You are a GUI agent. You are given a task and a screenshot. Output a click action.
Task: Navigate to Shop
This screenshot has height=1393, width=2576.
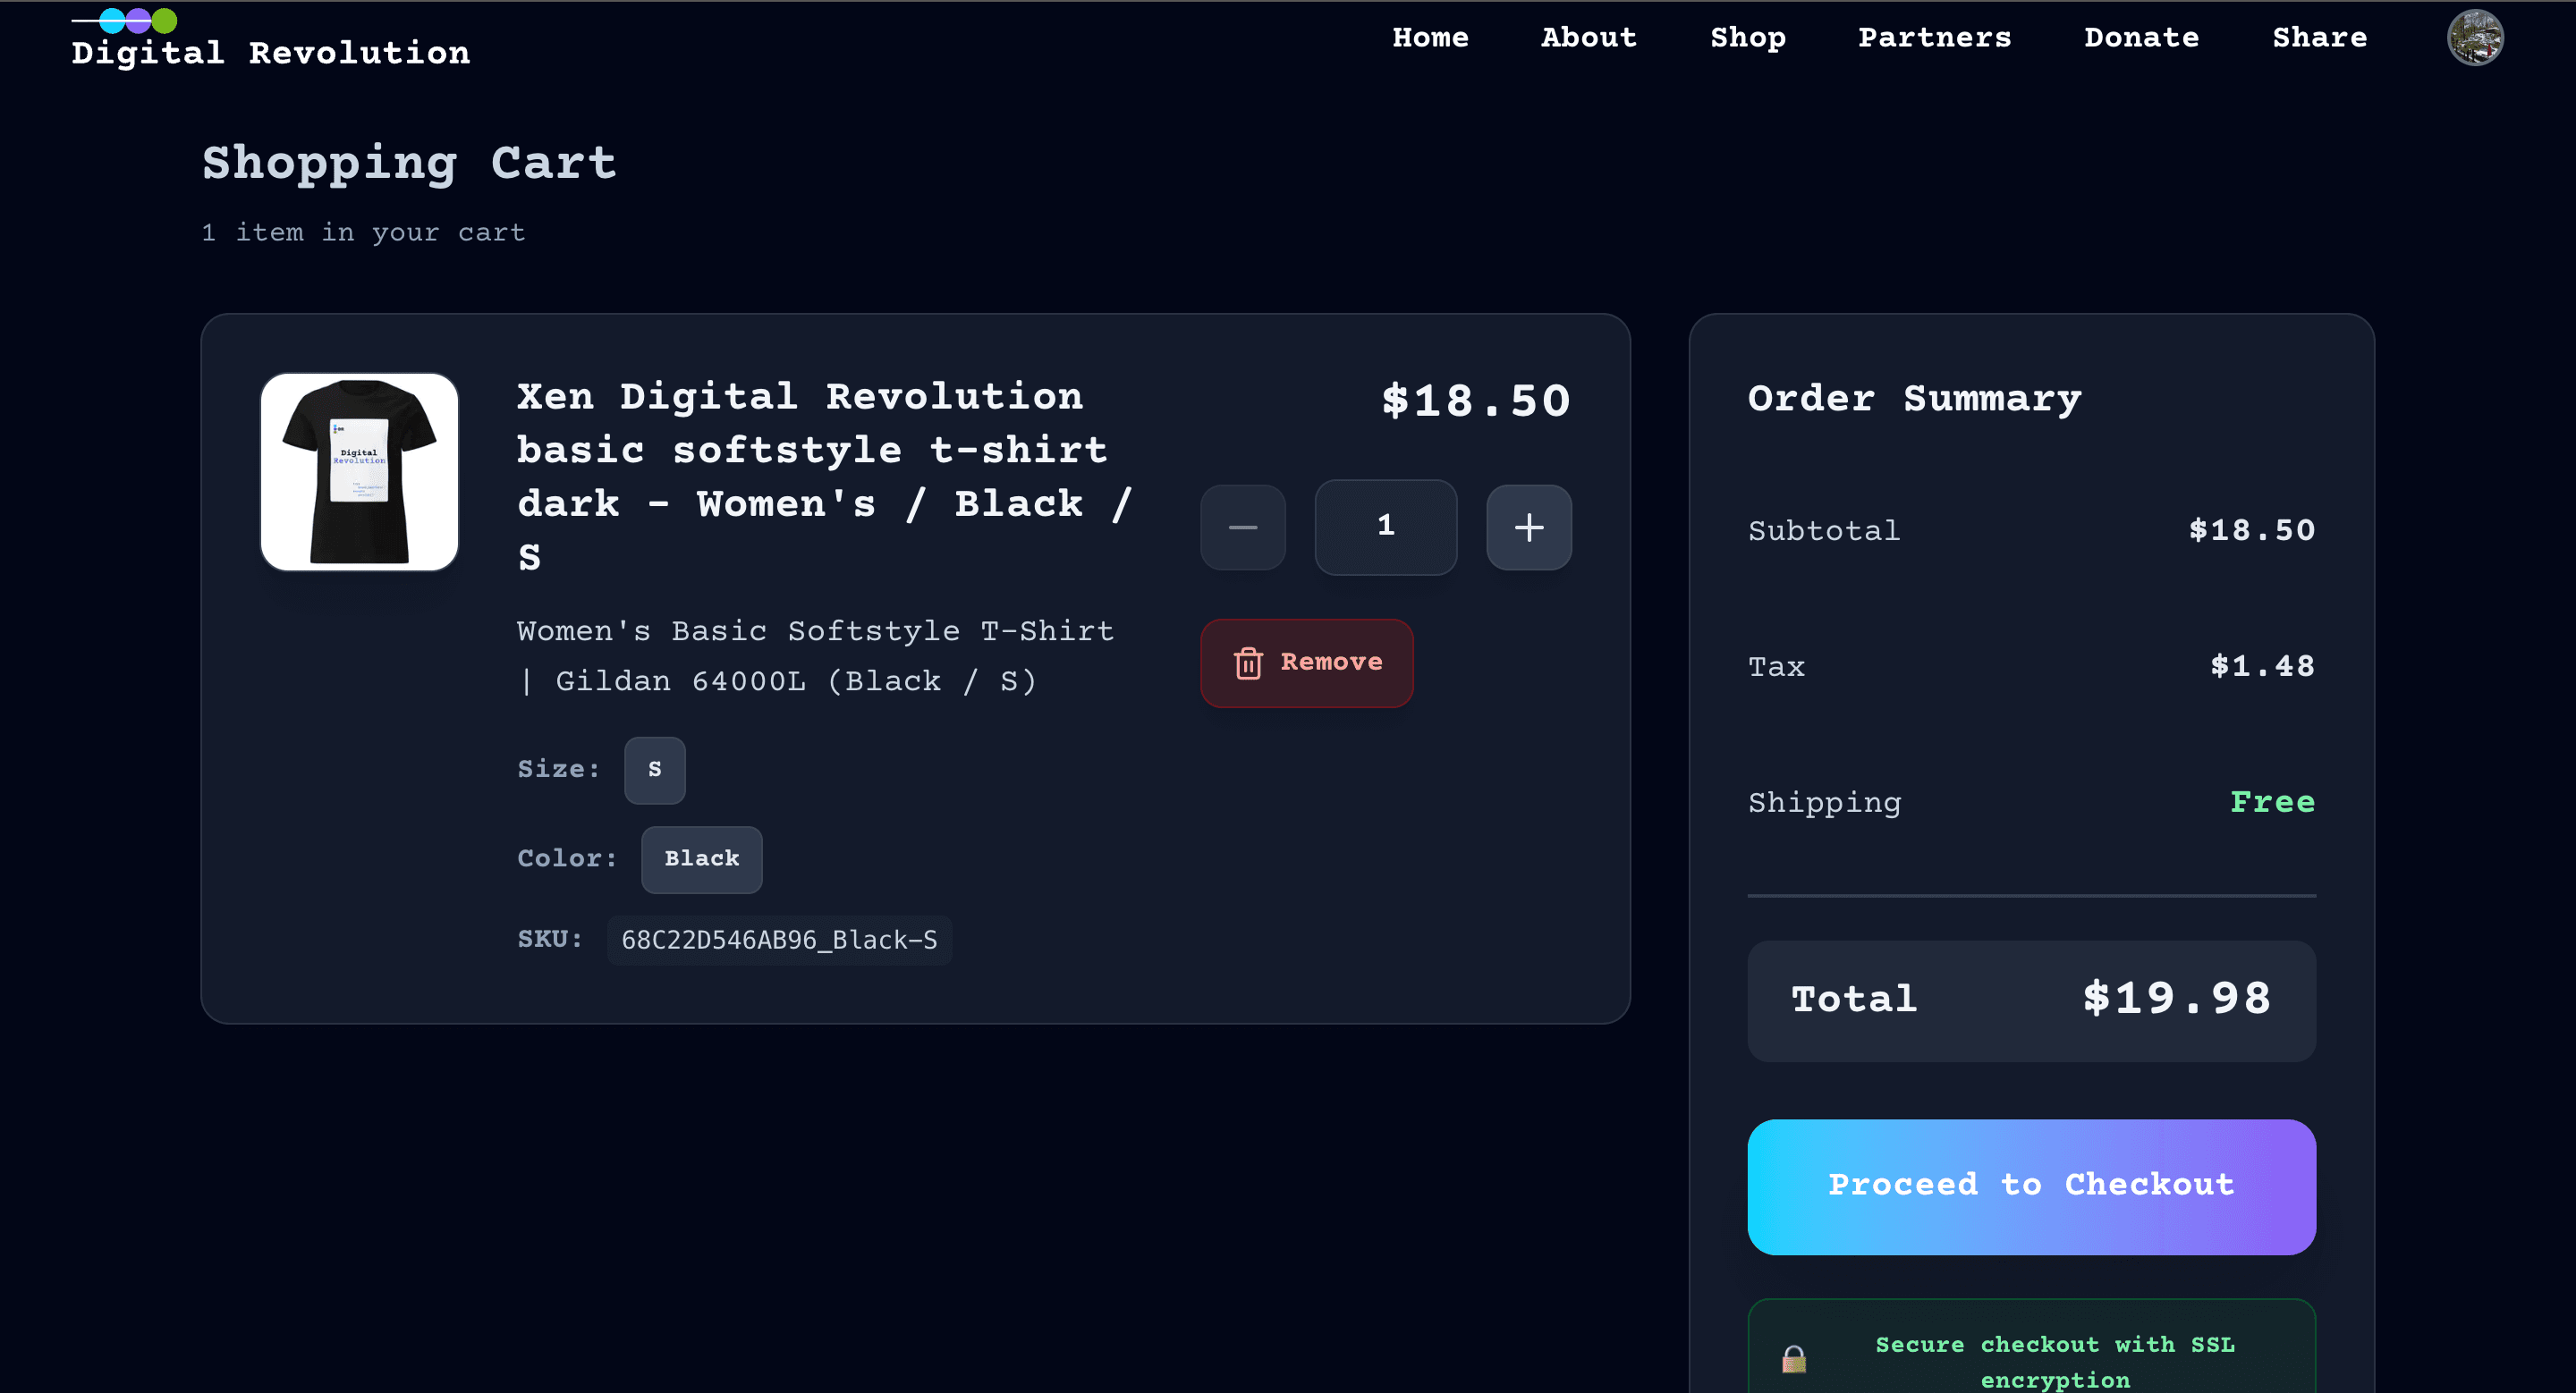point(1747,38)
